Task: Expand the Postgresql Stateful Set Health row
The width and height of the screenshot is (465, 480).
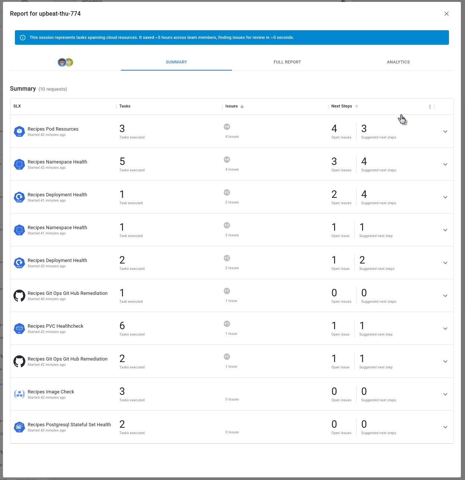Action: pyautogui.click(x=445, y=427)
